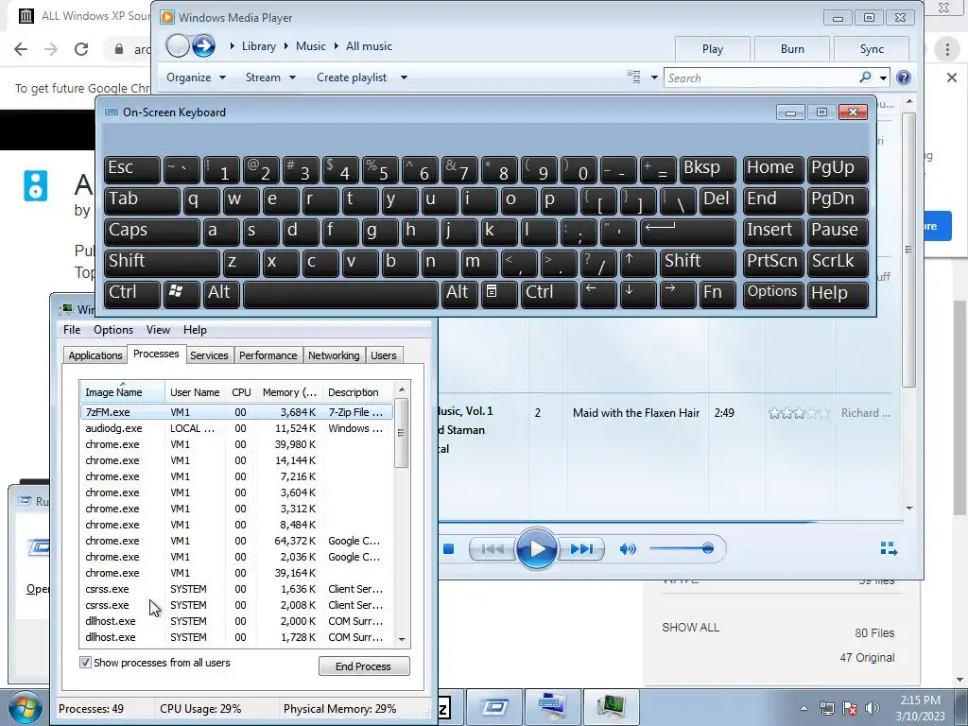Toggle the Fn key on On-Screen Keyboard
Viewport: 968px width, 726px height.
click(x=718, y=294)
